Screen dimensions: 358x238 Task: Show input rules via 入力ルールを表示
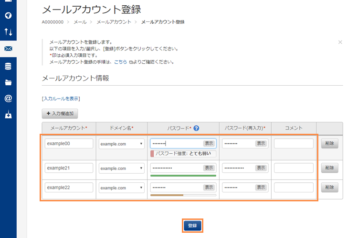(61, 99)
